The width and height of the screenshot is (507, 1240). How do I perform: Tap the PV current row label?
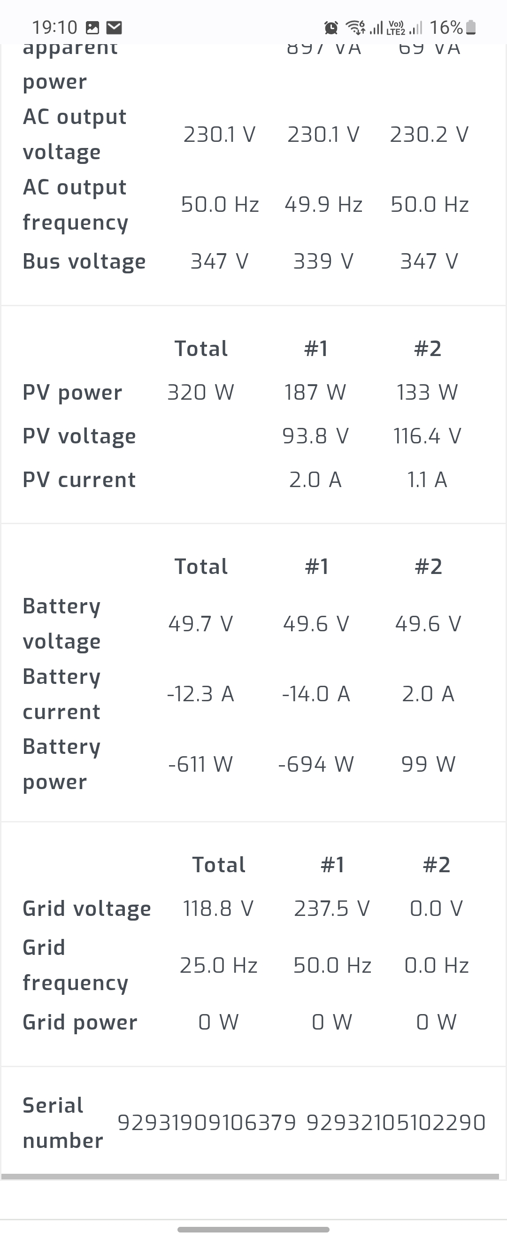[x=79, y=480]
